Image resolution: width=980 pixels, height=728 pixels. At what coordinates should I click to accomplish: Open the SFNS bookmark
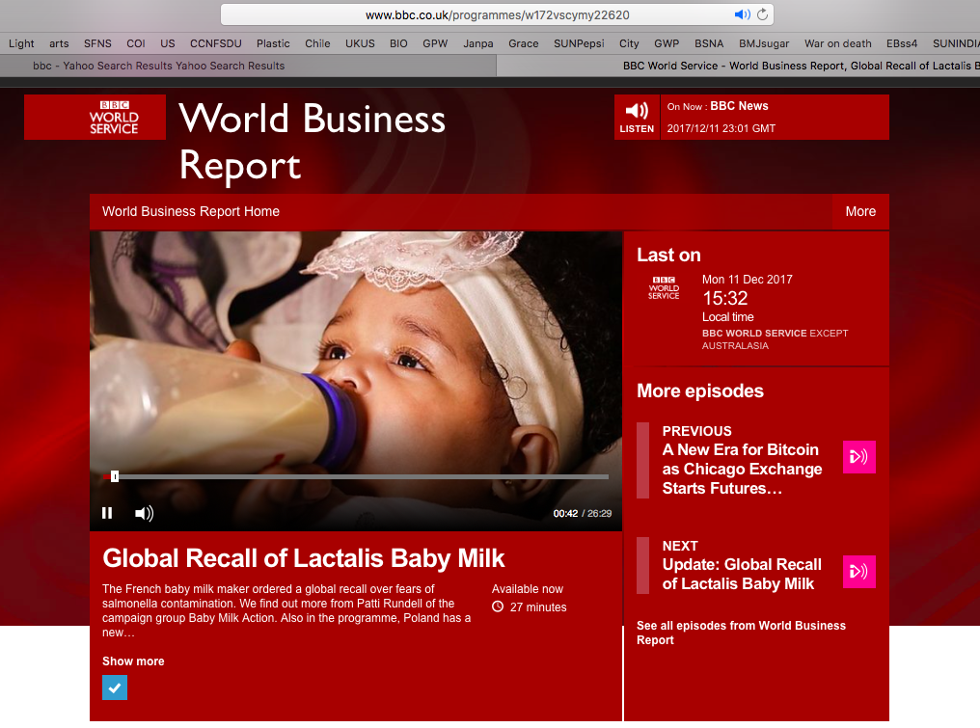[97, 43]
